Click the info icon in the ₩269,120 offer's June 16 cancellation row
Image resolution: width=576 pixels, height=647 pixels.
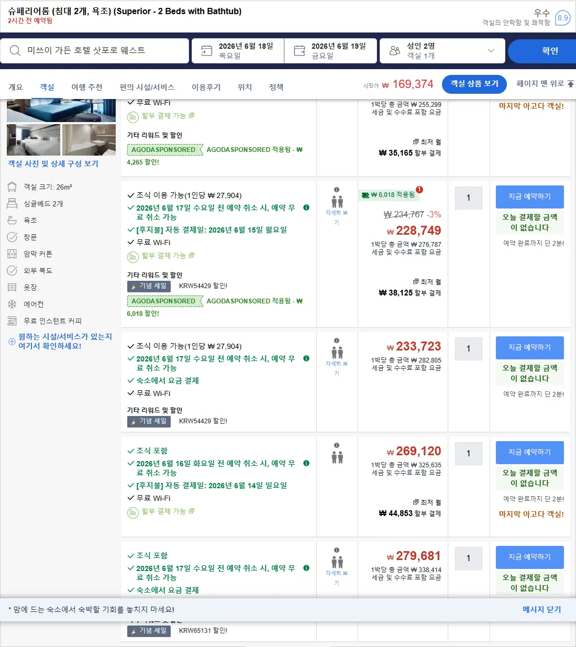point(306,463)
